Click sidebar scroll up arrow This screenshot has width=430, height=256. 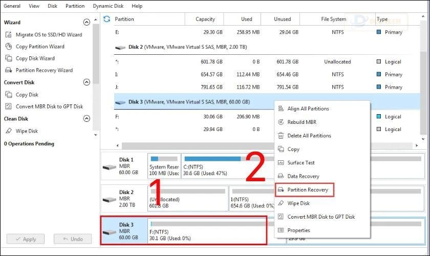[96, 20]
